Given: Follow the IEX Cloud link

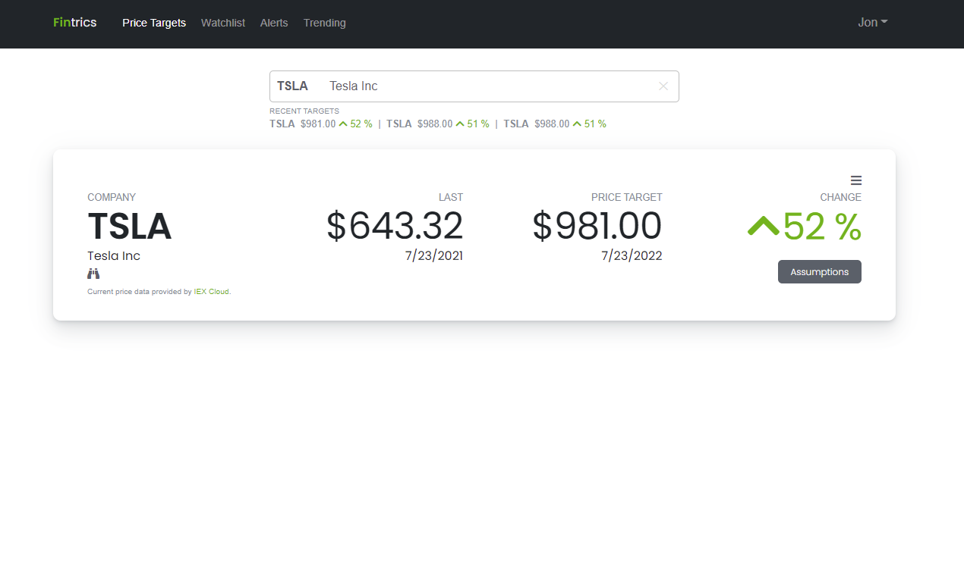Looking at the screenshot, I should [211, 291].
